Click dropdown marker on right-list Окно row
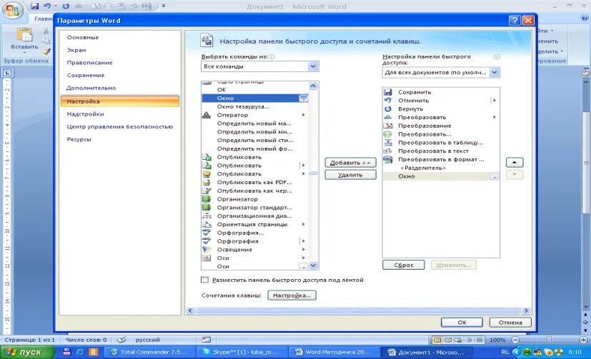The image size is (591, 359). tap(495, 176)
